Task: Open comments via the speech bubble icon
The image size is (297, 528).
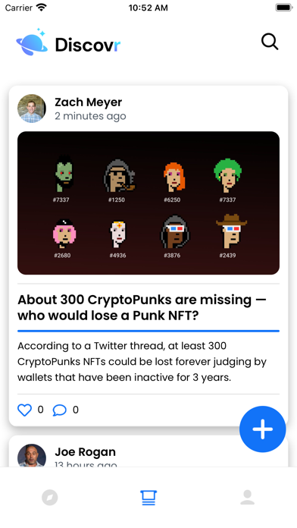Action: pyautogui.click(x=60, y=410)
